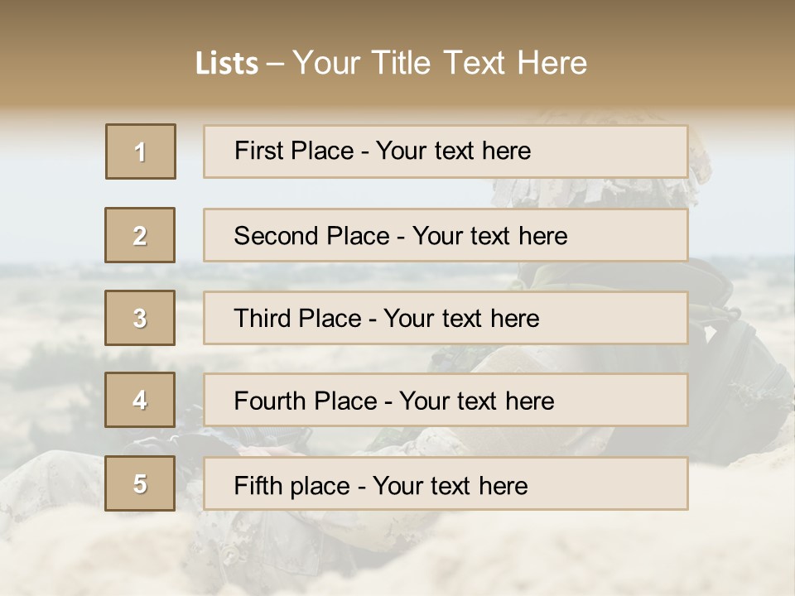Click the word 'Fifth' in the last list item

[258, 486]
